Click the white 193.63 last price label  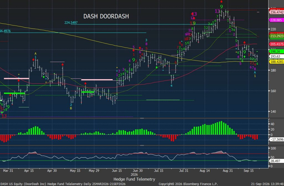[x=275, y=56]
